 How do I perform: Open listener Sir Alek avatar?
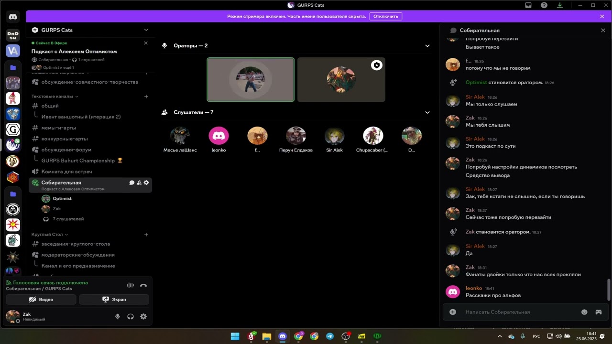pyautogui.click(x=335, y=136)
